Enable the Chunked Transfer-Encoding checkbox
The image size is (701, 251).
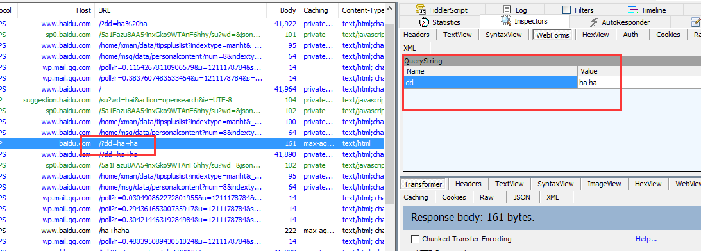click(416, 239)
